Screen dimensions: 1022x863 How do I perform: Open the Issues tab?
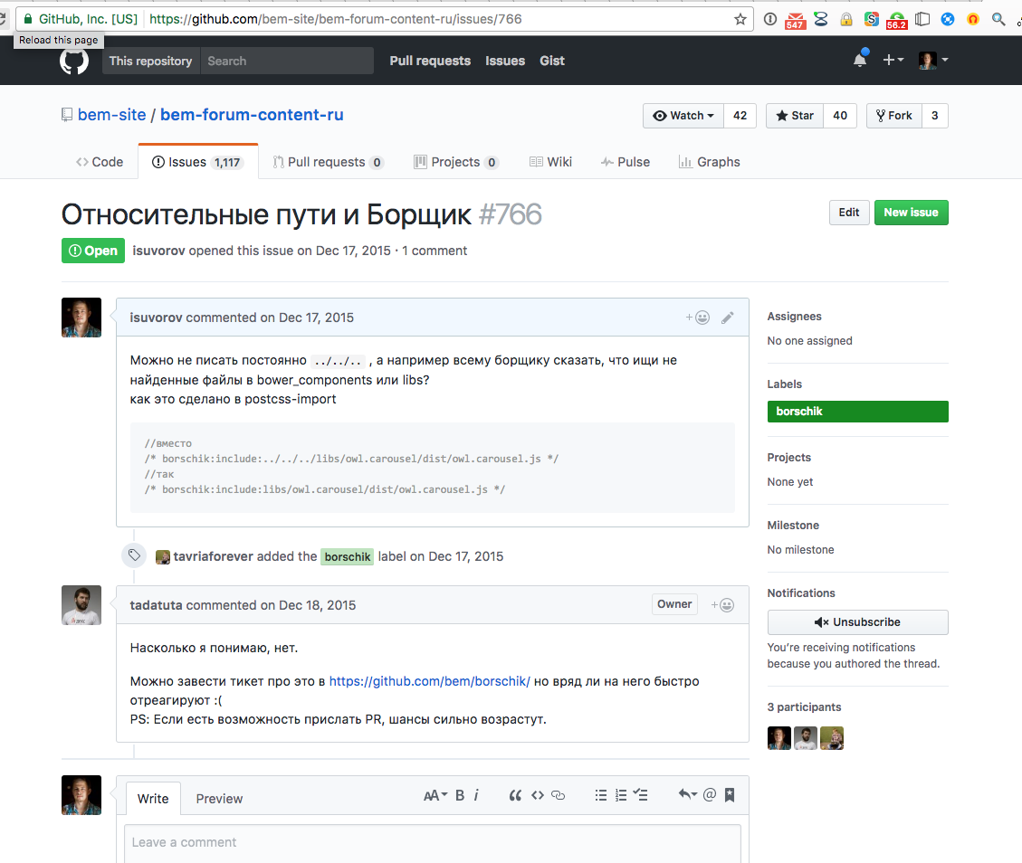pos(197,162)
